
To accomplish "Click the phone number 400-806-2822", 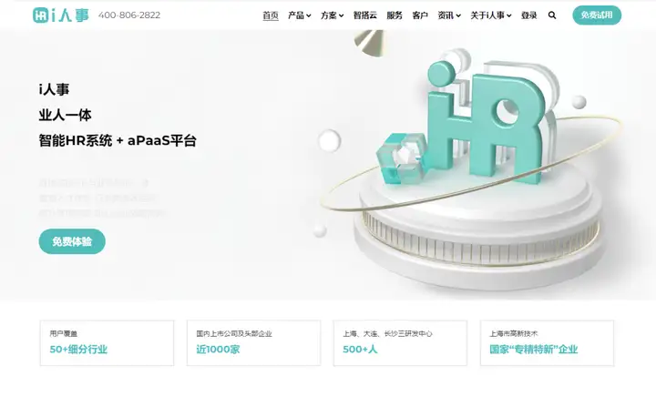I will click(x=129, y=15).
